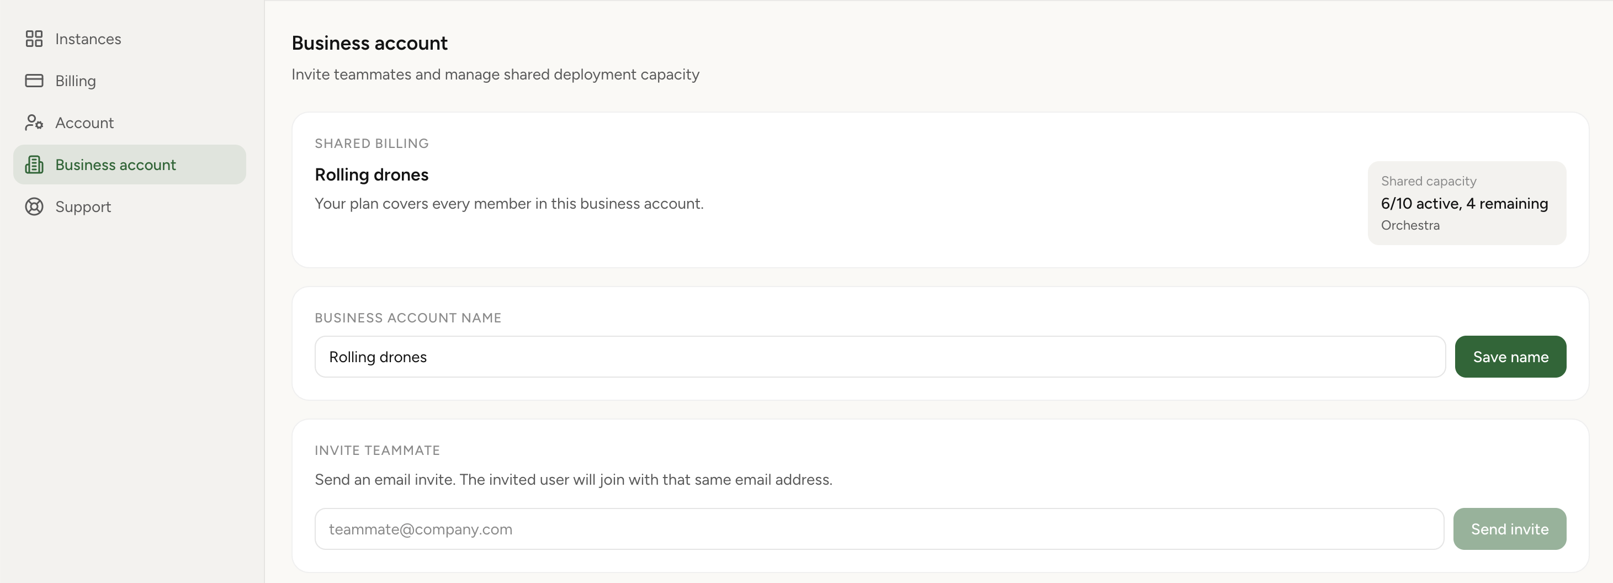
Task: Go to Account settings
Action: tap(84, 122)
